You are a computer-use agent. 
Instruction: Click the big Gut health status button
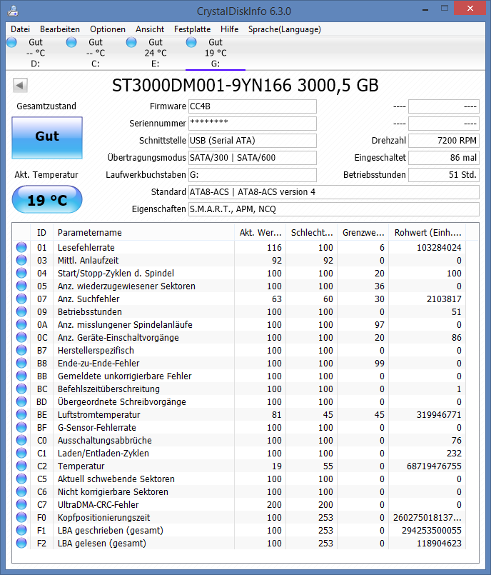point(47,138)
